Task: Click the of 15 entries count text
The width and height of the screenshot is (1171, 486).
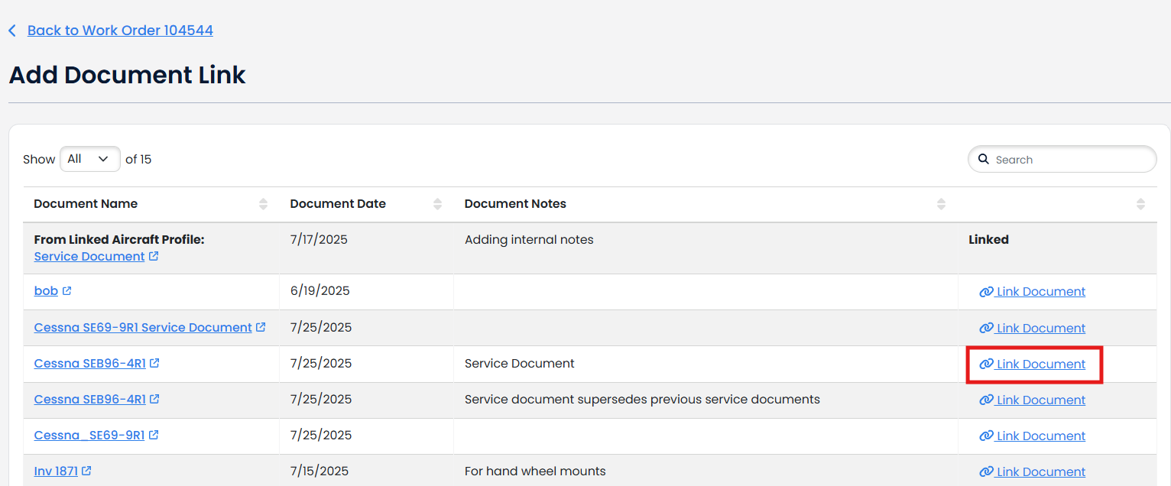Action: click(138, 159)
